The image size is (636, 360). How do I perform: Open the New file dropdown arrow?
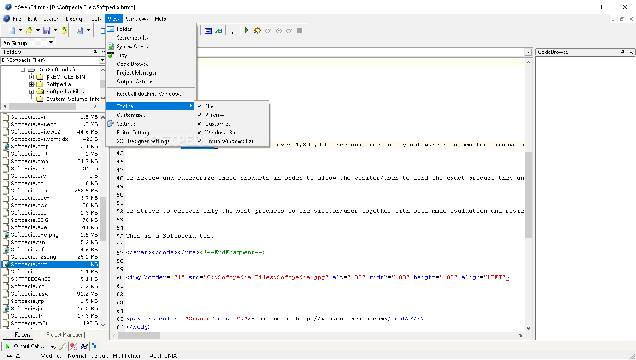[20, 30]
